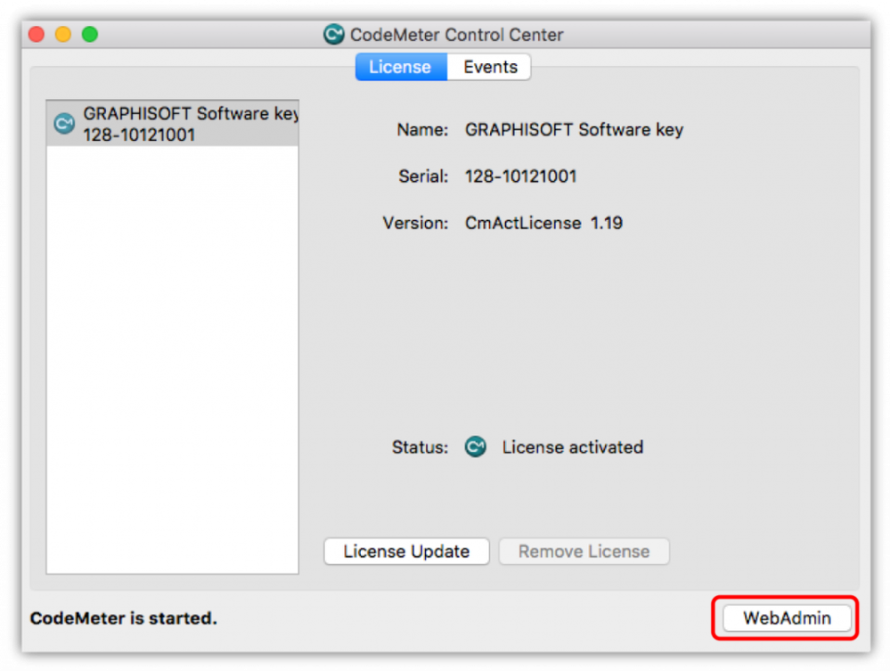Click the serial value 128-10121001 in details
This screenshot has height=671, width=890.
pos(520,176)
